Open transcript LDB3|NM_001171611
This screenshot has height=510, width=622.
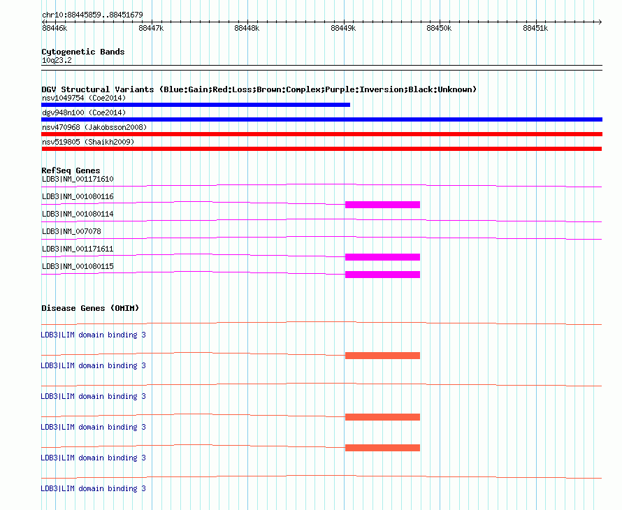click(78, 249)
